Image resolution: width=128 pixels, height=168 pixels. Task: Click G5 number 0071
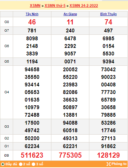click(x=70, y=62)
